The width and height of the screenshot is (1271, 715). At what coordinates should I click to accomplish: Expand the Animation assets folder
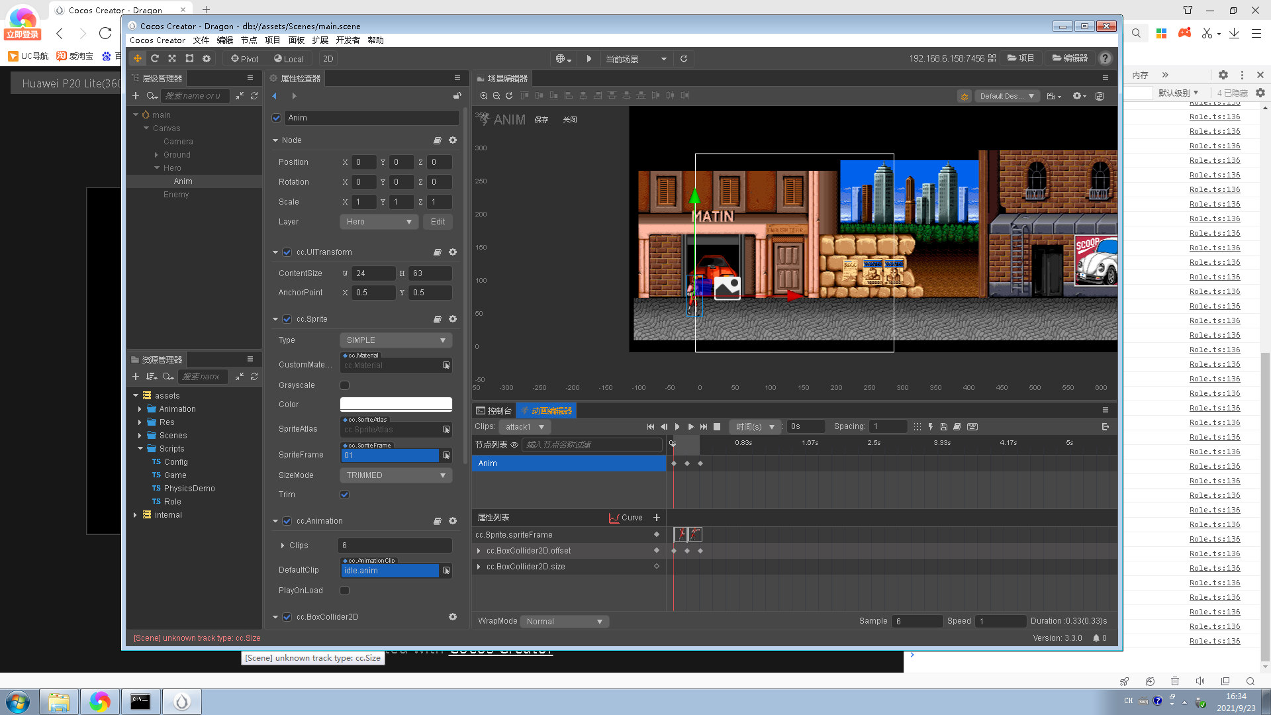(140, 409)
